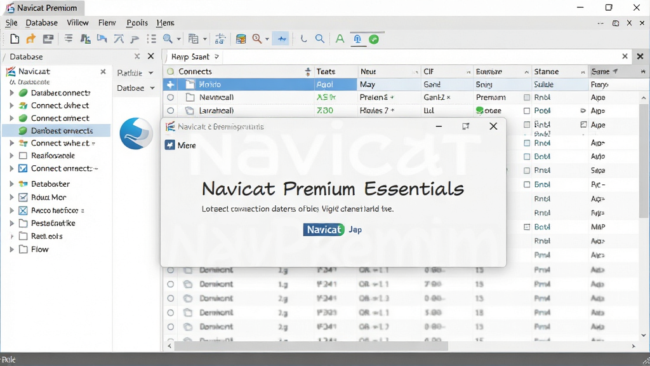This screenshot has width=650, height=366.
Task: Toggle the small checkbox left of Aupe
Action: pos(583,125)
